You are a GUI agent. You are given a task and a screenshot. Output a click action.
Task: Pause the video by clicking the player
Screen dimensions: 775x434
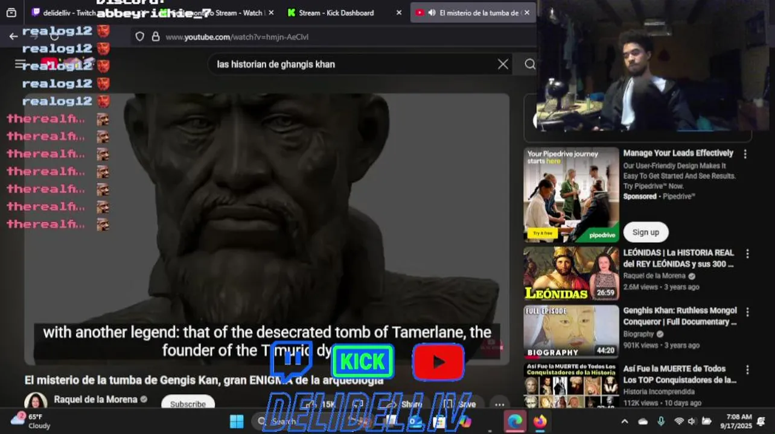267,229
